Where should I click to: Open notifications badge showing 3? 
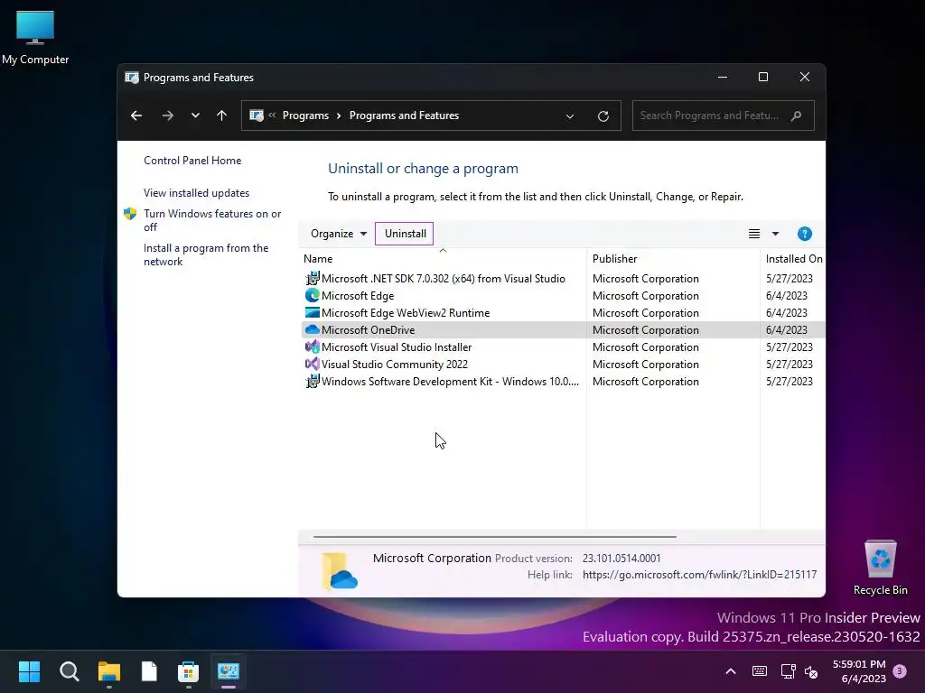pos(900,670)
